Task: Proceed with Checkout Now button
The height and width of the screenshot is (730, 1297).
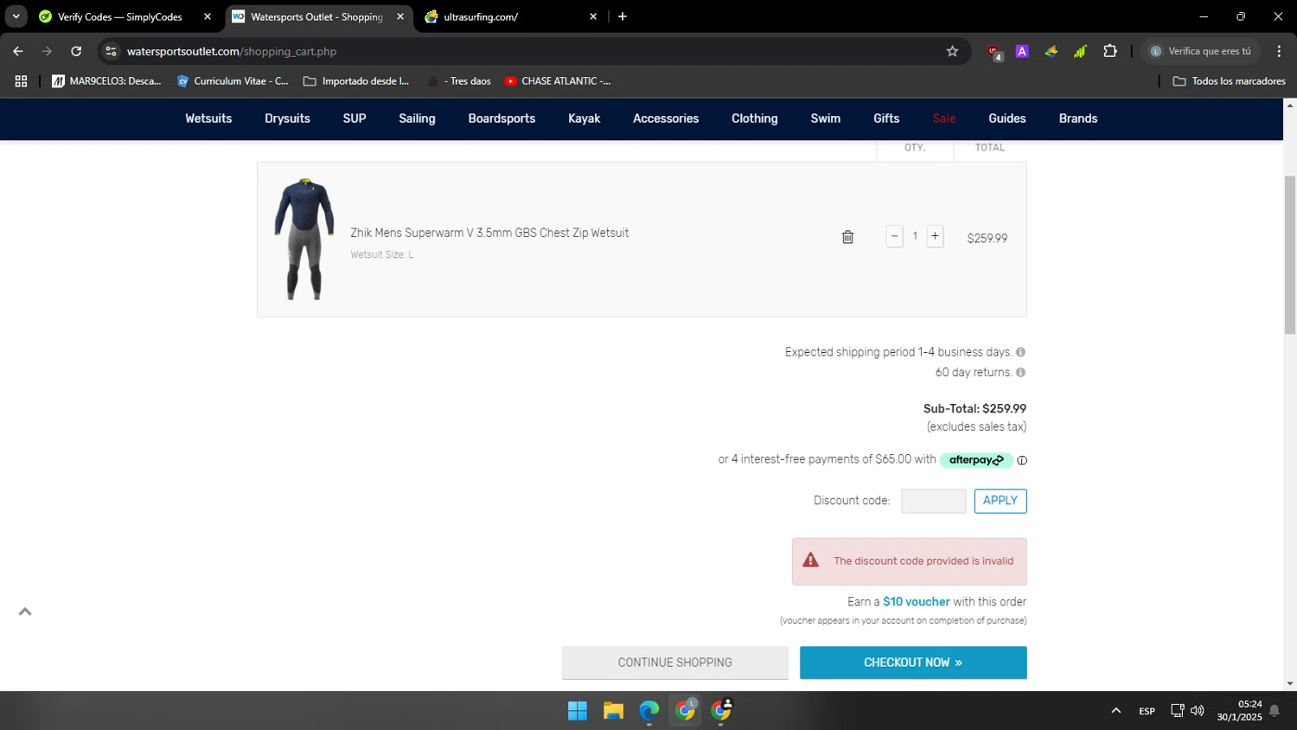Action: [913, 663]
